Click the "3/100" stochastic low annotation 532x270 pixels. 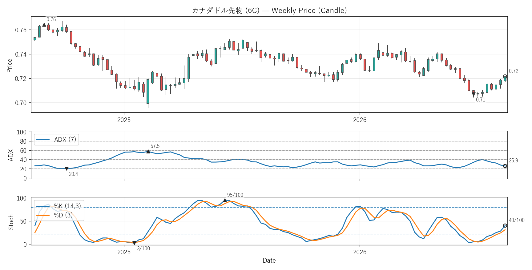click(143, 248)
